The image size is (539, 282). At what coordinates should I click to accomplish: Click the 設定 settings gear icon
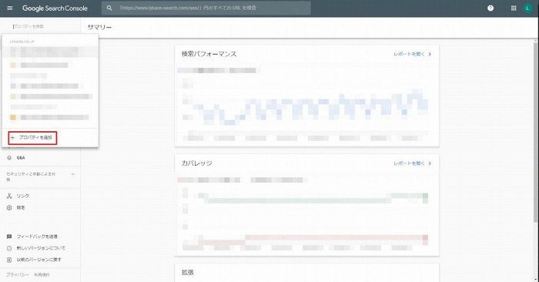pyautogui.click(x=9, y=208)
